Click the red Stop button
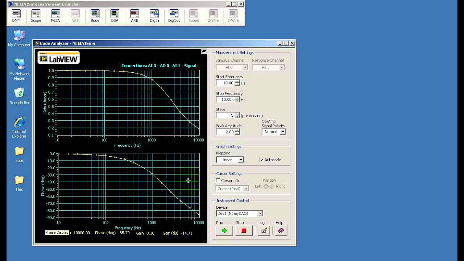 tap(244, 231)
